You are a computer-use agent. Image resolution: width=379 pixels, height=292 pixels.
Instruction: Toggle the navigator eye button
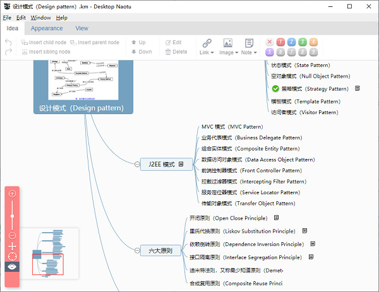click(12, 267)
